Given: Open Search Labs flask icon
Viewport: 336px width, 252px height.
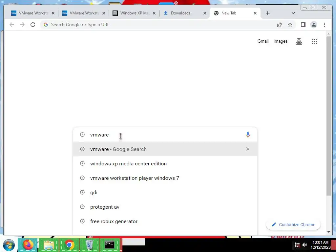Looking at the screenshot, I should [299, 41].
